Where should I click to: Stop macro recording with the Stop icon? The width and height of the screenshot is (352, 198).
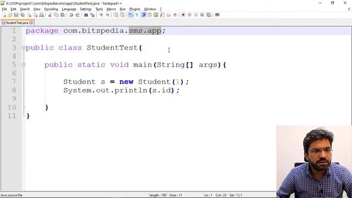(x=189, y=15)
